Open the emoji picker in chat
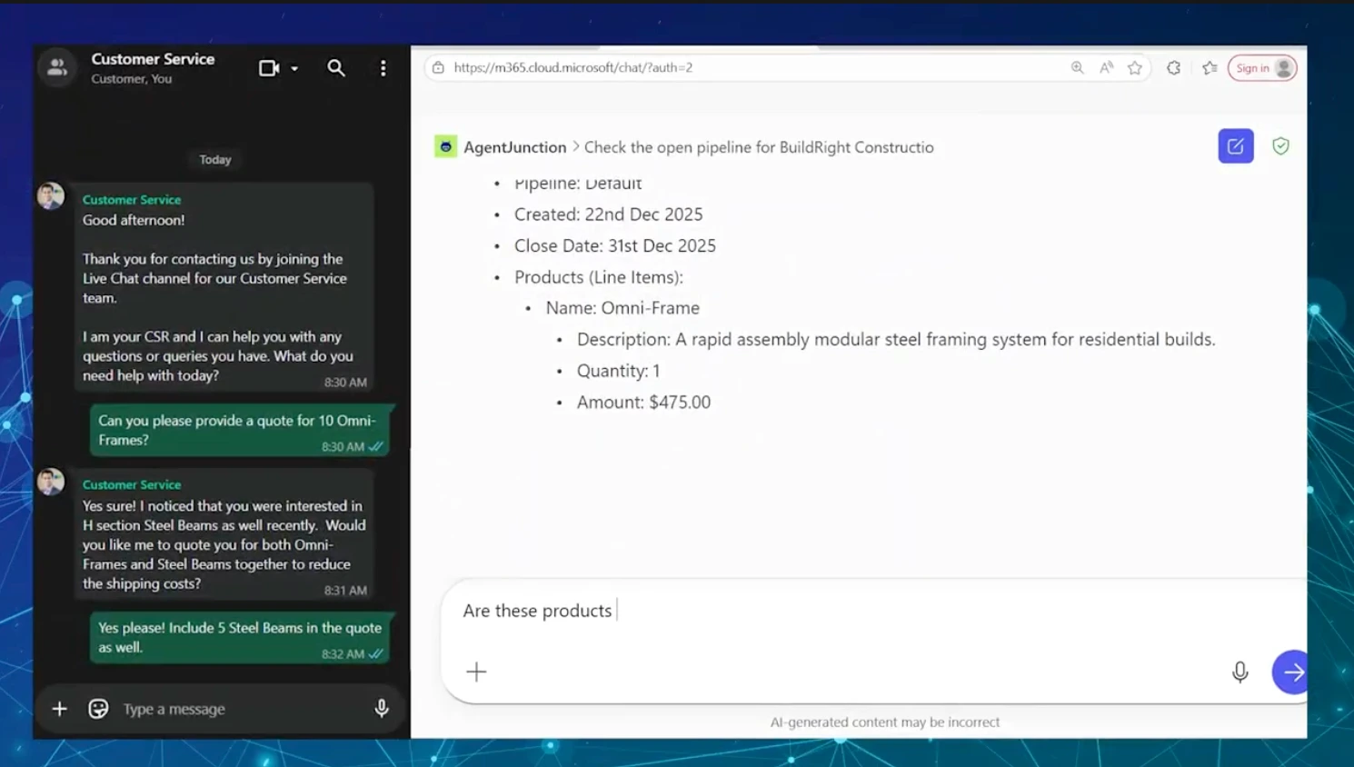 98,709
